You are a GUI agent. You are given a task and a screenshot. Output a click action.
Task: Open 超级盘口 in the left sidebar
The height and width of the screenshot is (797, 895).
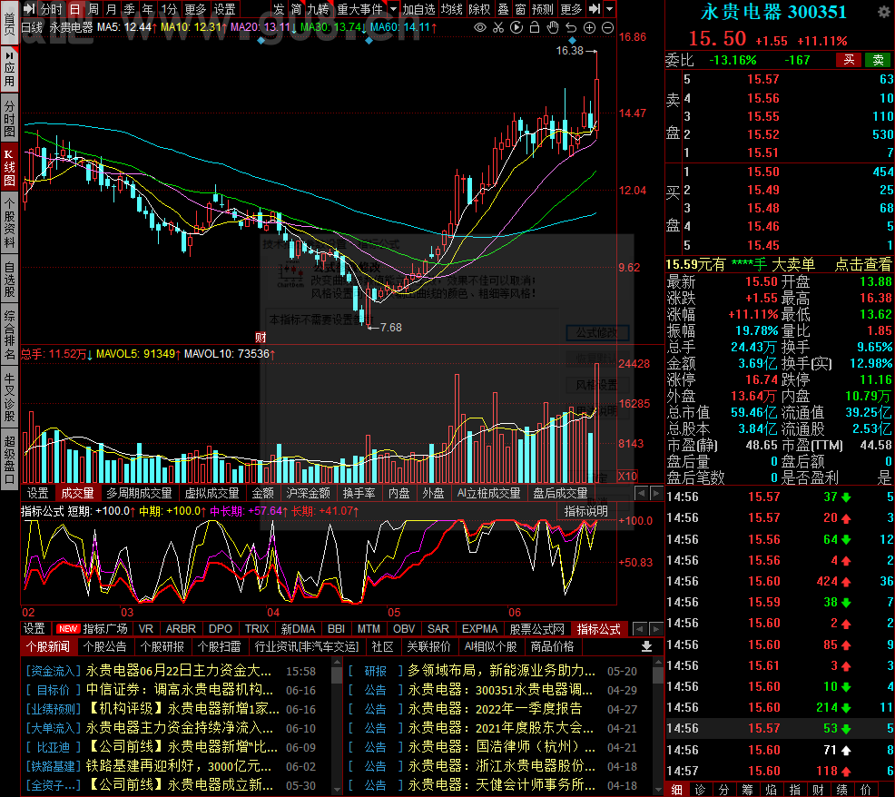[9, 460]
